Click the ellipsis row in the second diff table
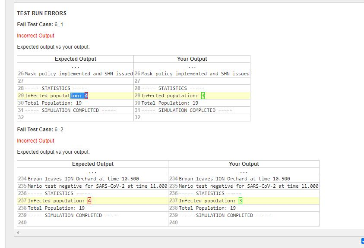 [x=92, y=171]
